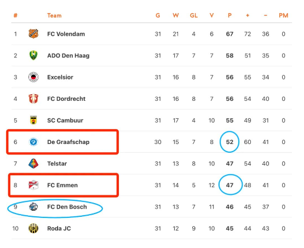
Task: Click the GL column header
Action: tap(194, 15)
